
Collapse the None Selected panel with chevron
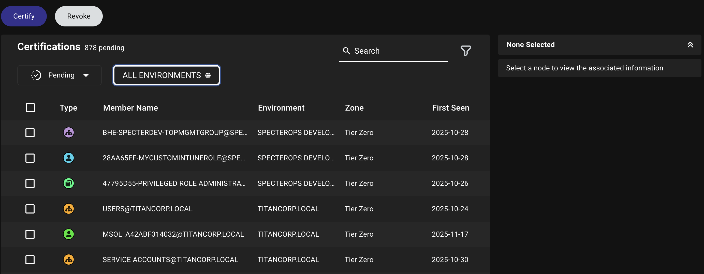pyautogui.click(x=691, y=44)
